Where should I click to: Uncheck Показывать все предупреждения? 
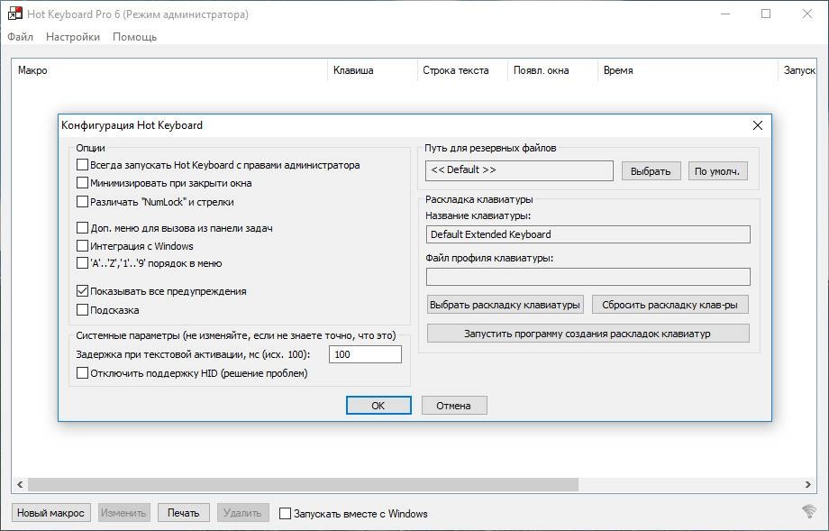point(82,291)
